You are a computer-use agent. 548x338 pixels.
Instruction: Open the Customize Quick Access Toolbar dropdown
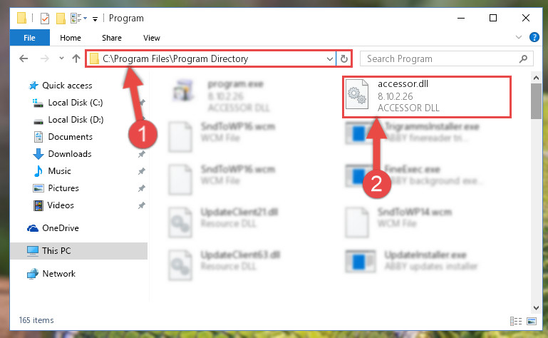tap(95, 19)
